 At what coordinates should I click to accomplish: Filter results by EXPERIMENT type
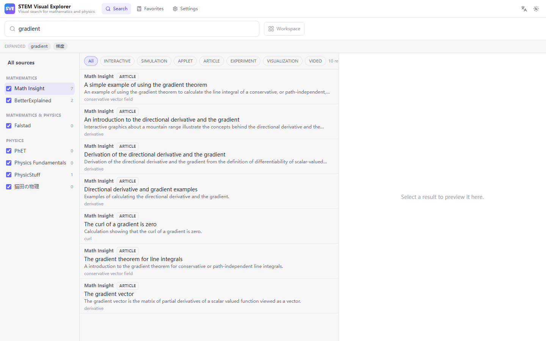[x=243, y=61]
